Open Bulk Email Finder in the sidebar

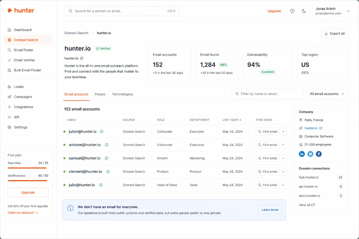pos(28,70)
